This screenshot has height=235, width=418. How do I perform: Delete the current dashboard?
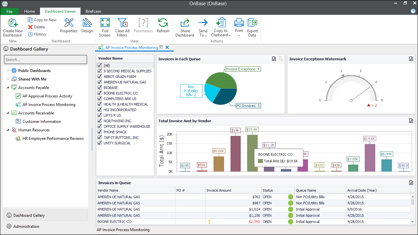point(36,27)
